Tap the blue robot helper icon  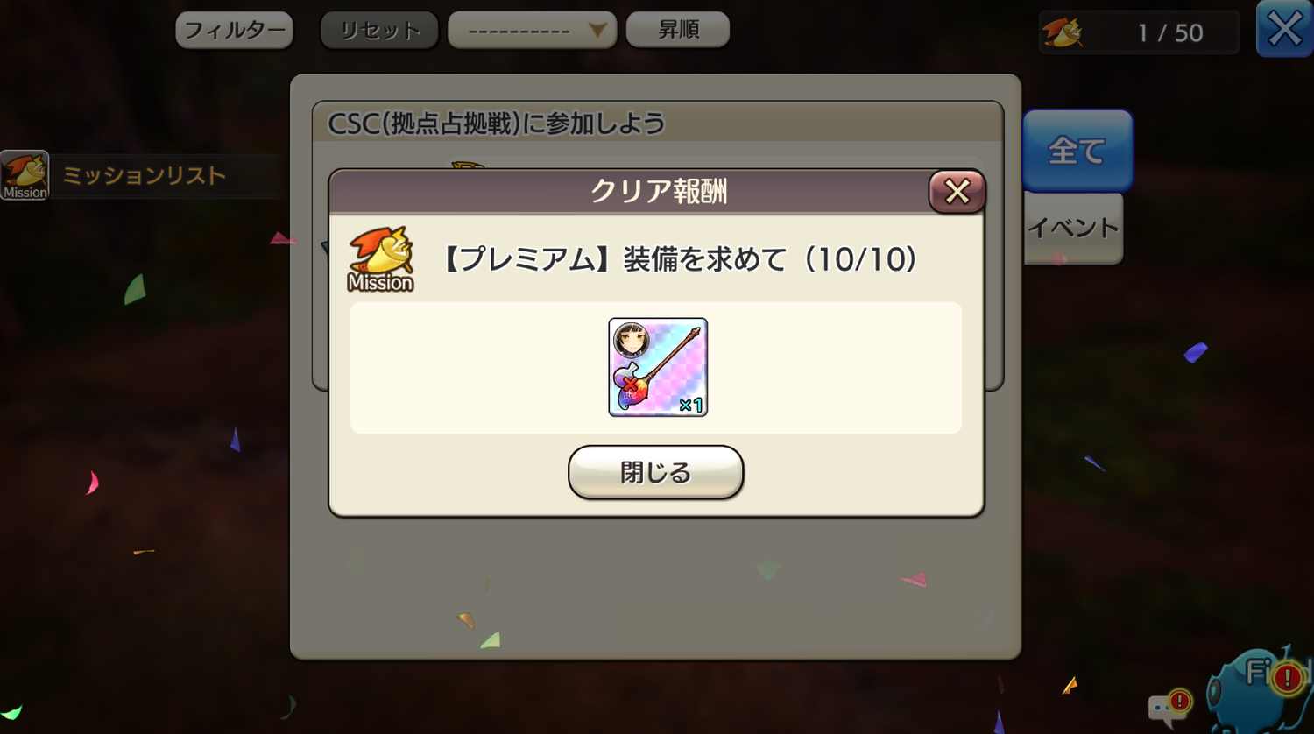coord(1257,692)
